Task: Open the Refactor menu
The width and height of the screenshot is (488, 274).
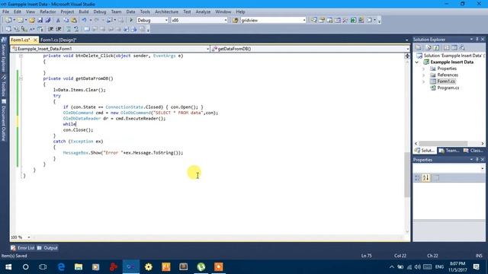Action: 47,12
